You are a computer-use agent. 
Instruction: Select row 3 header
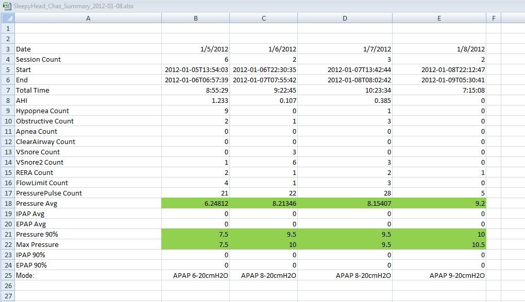coord(7,49)
